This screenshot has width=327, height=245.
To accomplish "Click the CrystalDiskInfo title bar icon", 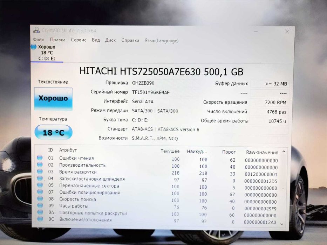I will [x=36, y=30].
